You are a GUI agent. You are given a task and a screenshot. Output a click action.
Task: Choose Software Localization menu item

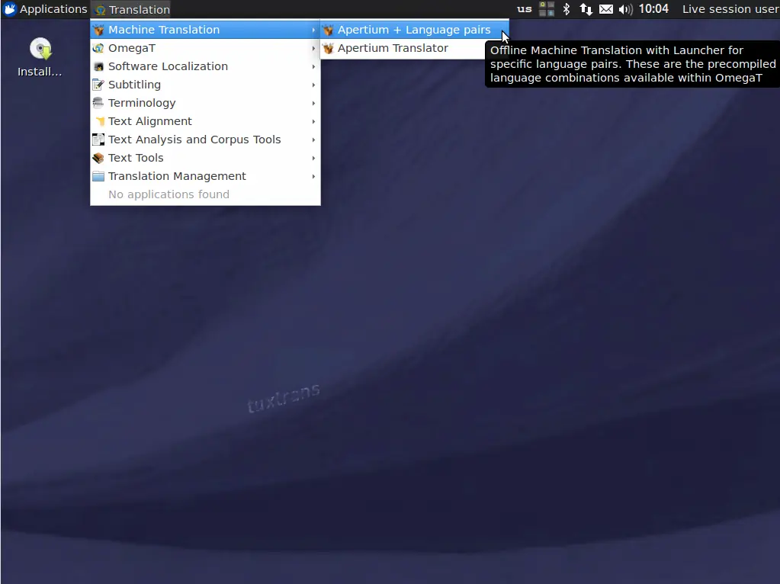pyautogui.click(x=205, y=66)
